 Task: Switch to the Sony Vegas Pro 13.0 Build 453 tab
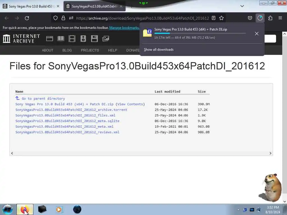point(31,6)
